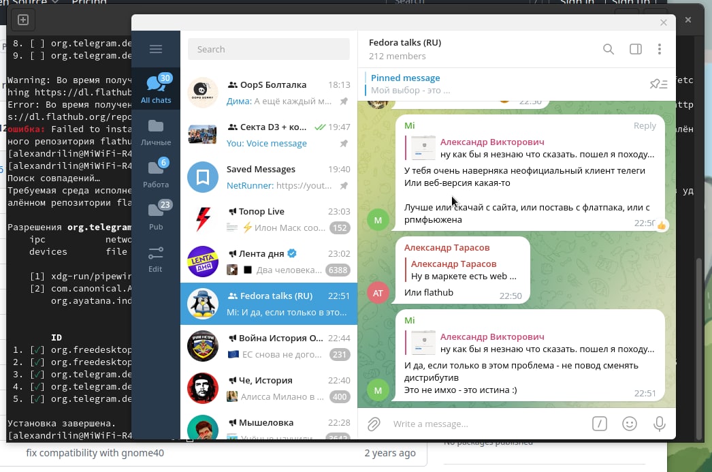712x472 pixels.
Task: Click the Топор Live lightning avatar
Action: click(203, 219)
